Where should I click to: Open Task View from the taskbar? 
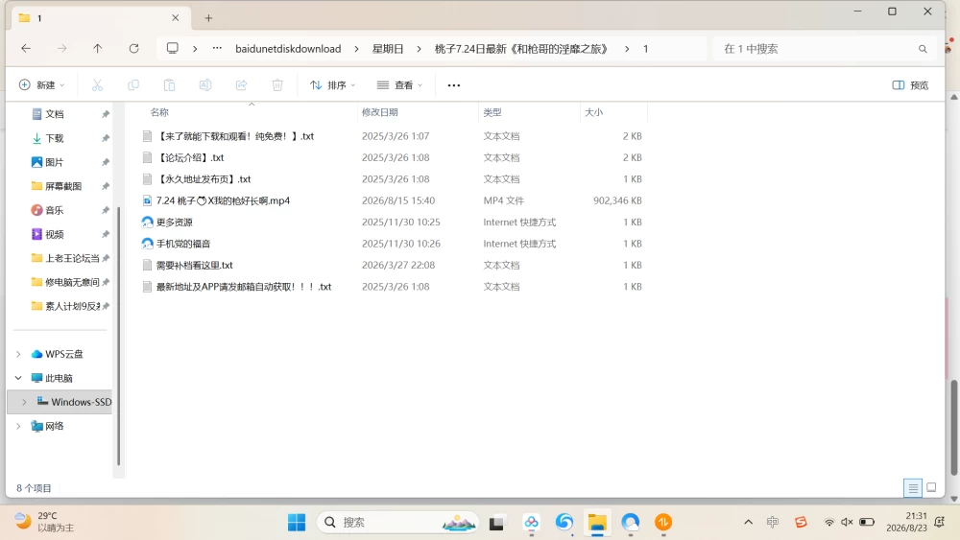tap(496, 523)
